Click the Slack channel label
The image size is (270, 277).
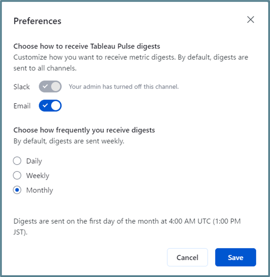coord(22,86)
